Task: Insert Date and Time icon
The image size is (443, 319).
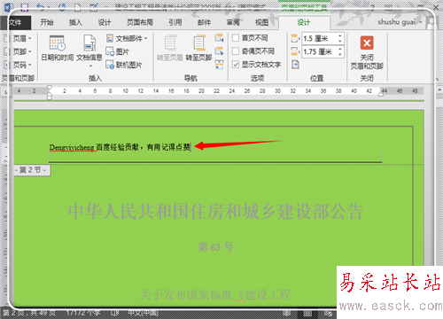Action: (58, 43)
